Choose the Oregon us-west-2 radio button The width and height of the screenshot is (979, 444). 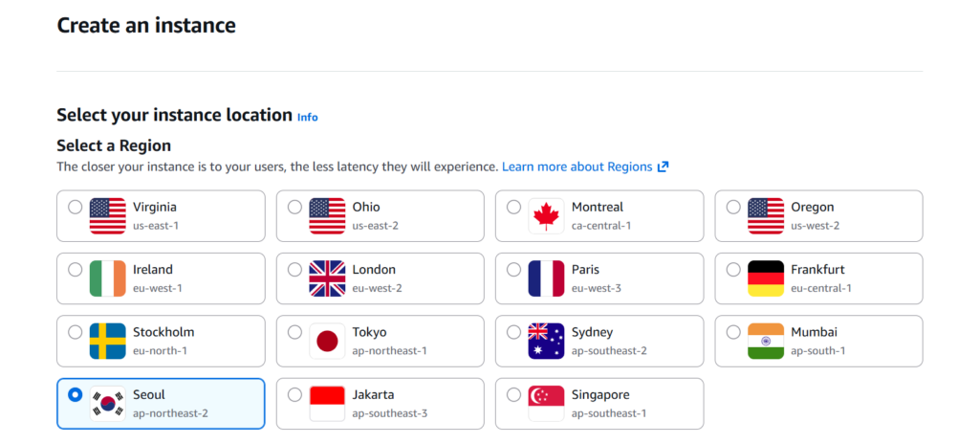click(x=733, y=207)
